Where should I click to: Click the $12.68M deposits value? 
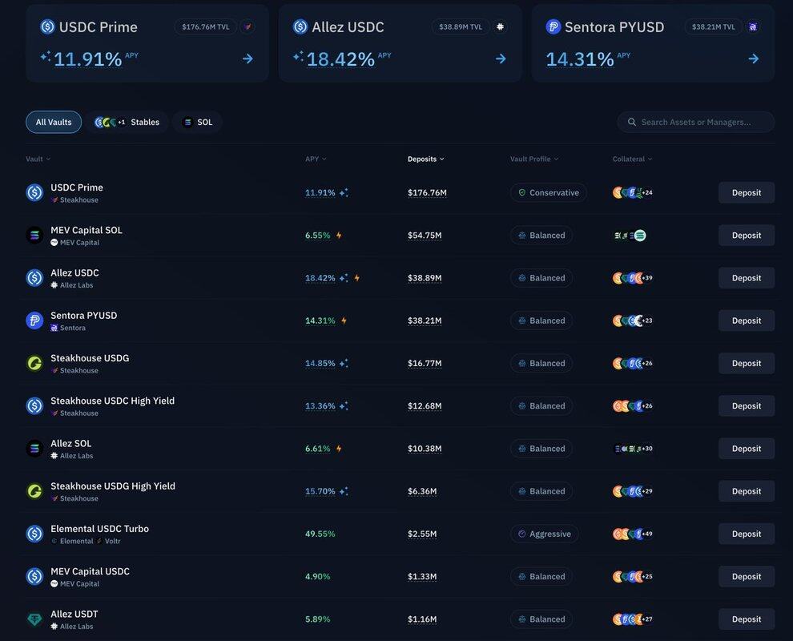(425, 405)
